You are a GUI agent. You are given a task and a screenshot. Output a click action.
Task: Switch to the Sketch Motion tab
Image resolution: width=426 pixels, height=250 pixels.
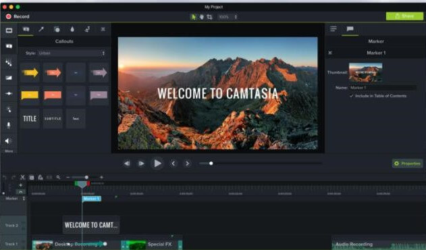click(x=87, y=29)
